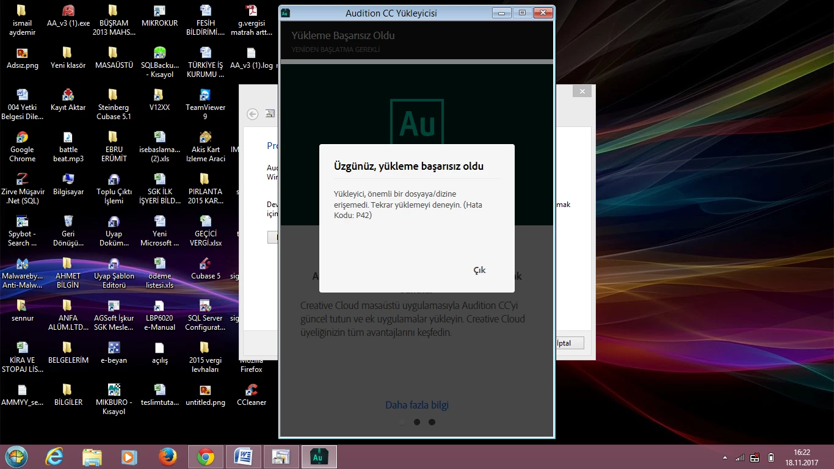Select the second carousel dot in the installer
The height and width of the screenshot is (469, 834).
click(417, 422)
